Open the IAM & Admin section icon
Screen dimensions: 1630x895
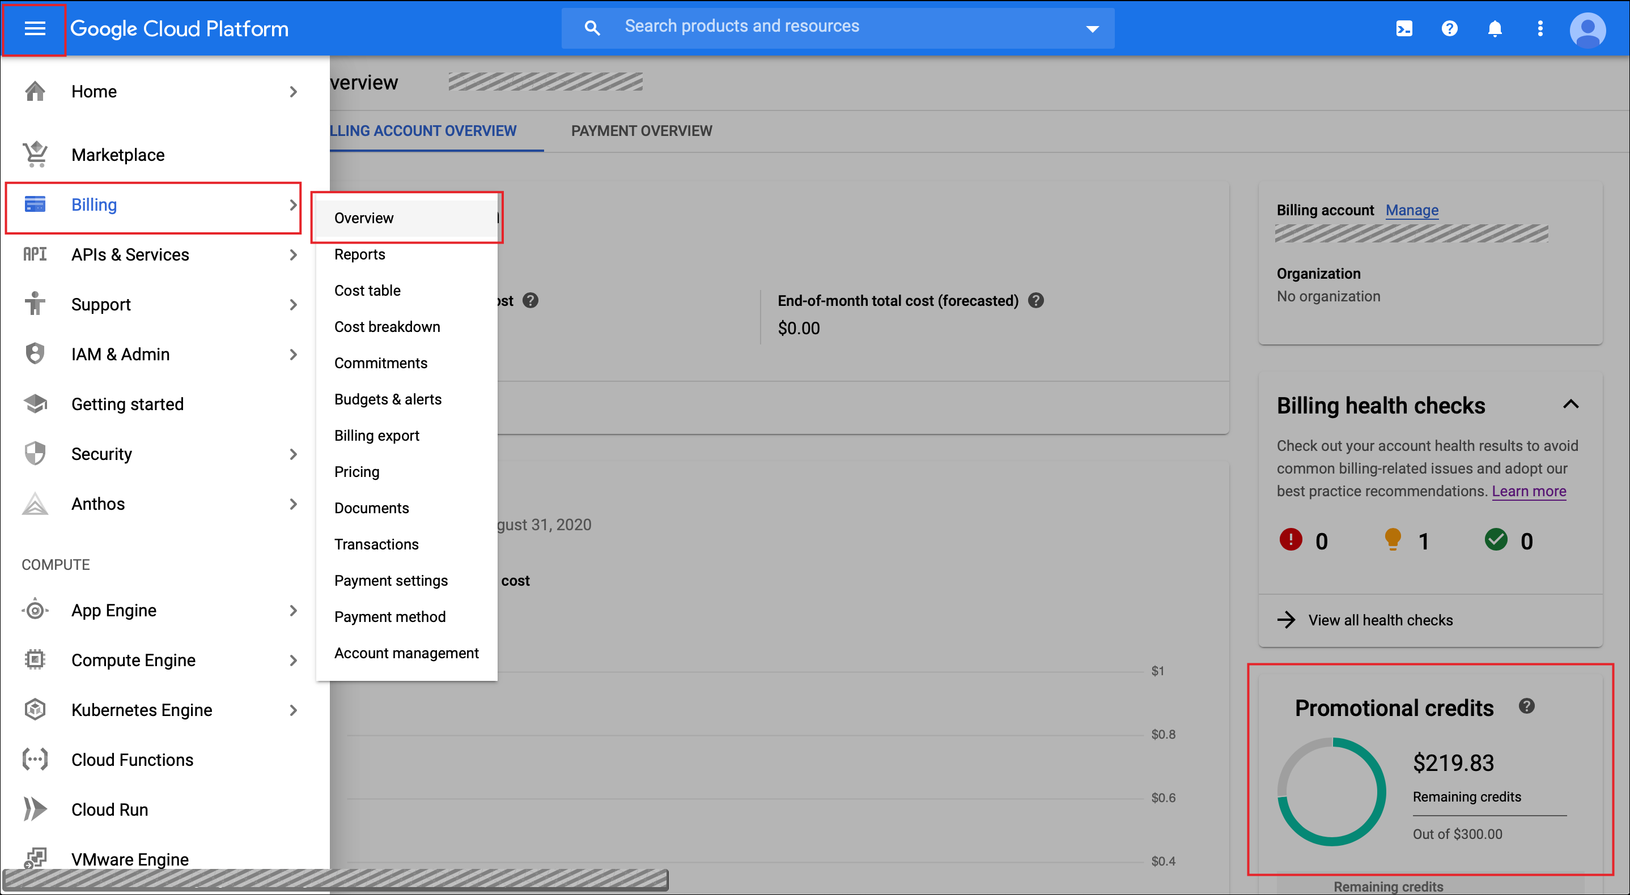click(x=35, y=353)
